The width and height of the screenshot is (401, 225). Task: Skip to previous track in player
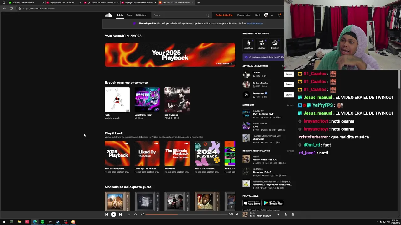tap(107, 214)
